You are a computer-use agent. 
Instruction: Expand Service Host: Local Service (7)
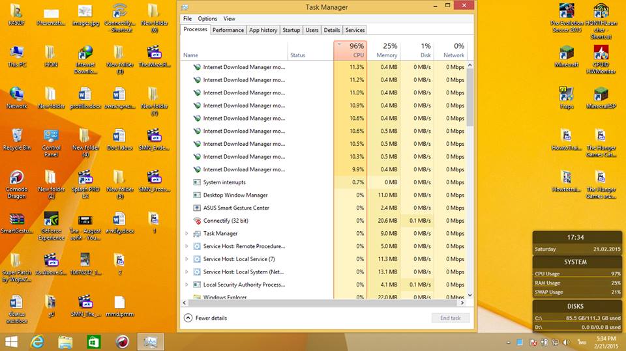[186, 259]
